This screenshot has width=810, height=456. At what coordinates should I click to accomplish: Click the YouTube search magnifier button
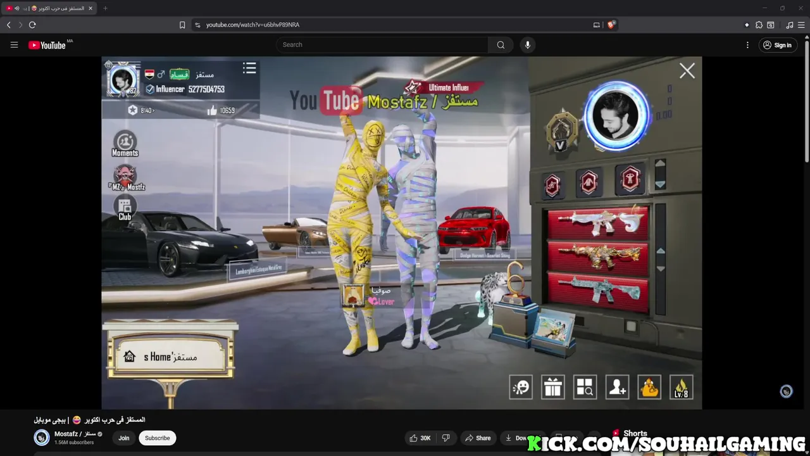pyautogui.click(x=501, y=45)
